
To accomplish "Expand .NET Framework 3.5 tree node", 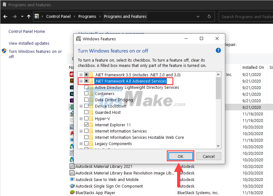I will pyautogui.click(x=81, y=75).
